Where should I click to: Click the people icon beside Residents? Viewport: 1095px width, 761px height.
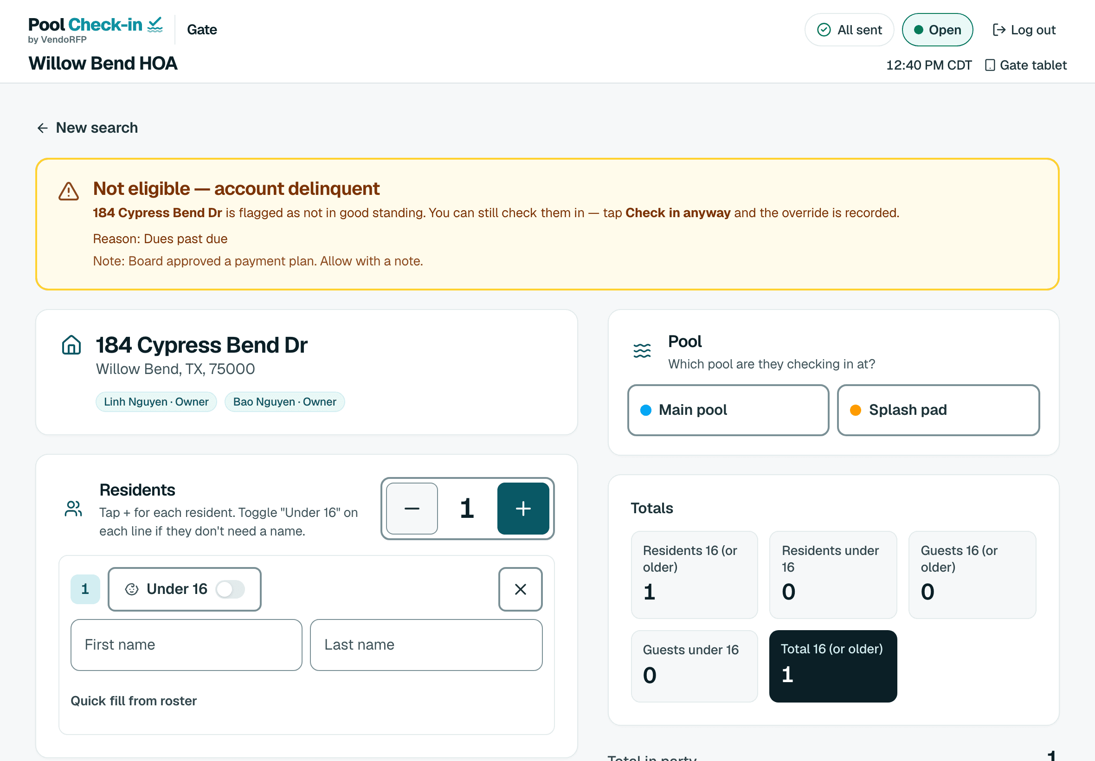pos(73,509)
